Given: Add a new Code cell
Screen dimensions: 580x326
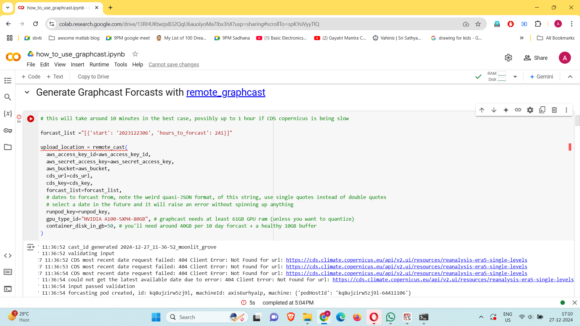Looking at the screenshot, I should point(31,77).
